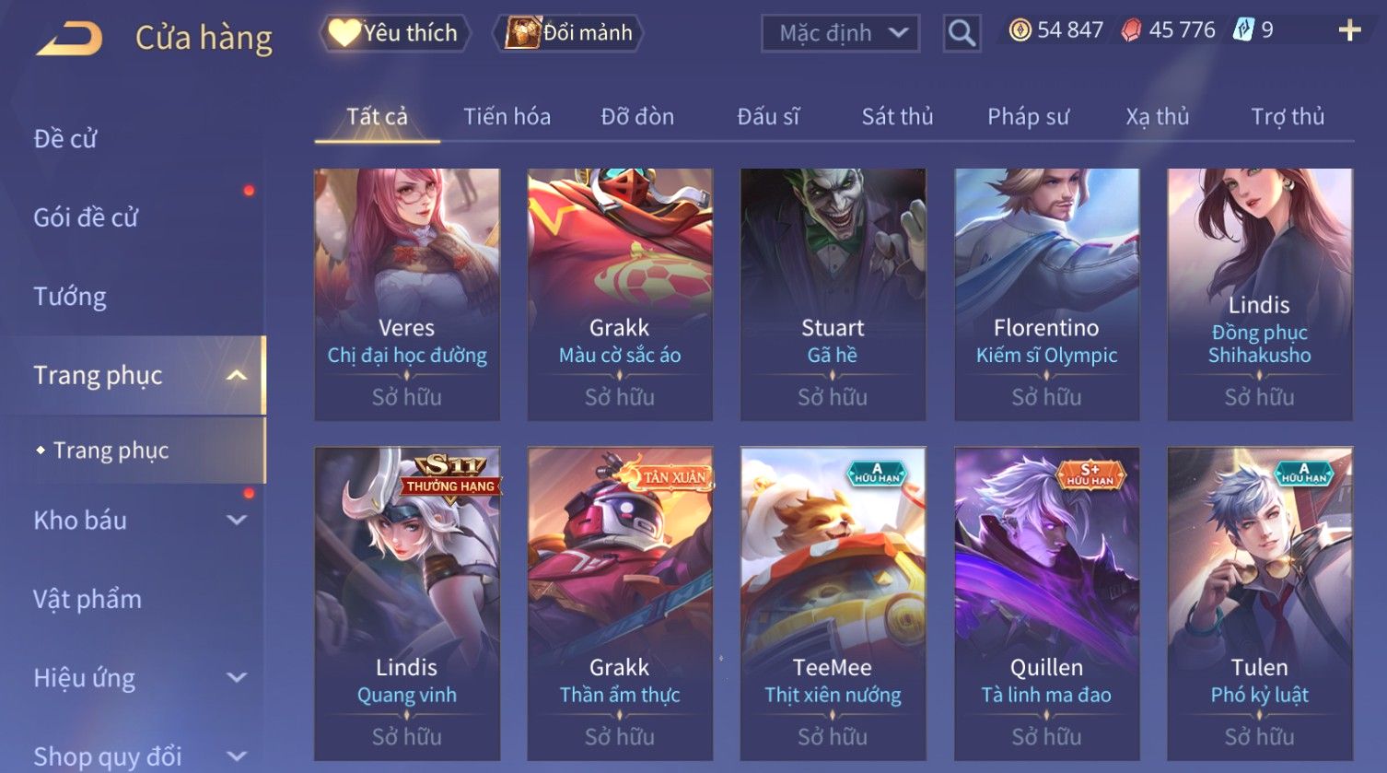Expand the Kho báu sidebar section
The width and height of the screenshot is (1387, 773).
[x=237, y=520]
